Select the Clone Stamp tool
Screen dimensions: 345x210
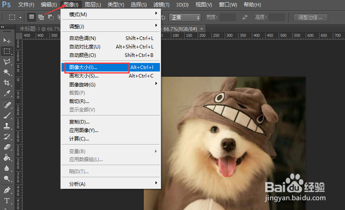pos(7,126)
